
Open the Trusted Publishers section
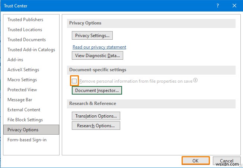[25, 20]
